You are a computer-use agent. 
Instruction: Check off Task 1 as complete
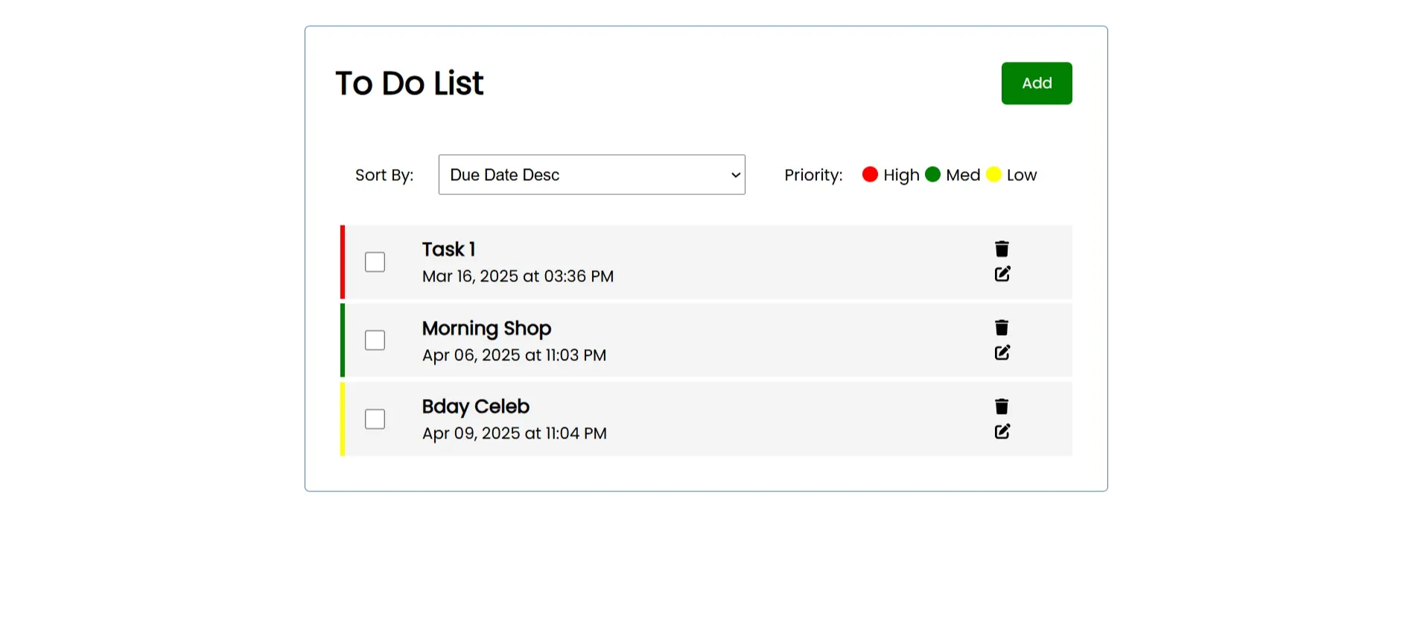pos(375,262)
